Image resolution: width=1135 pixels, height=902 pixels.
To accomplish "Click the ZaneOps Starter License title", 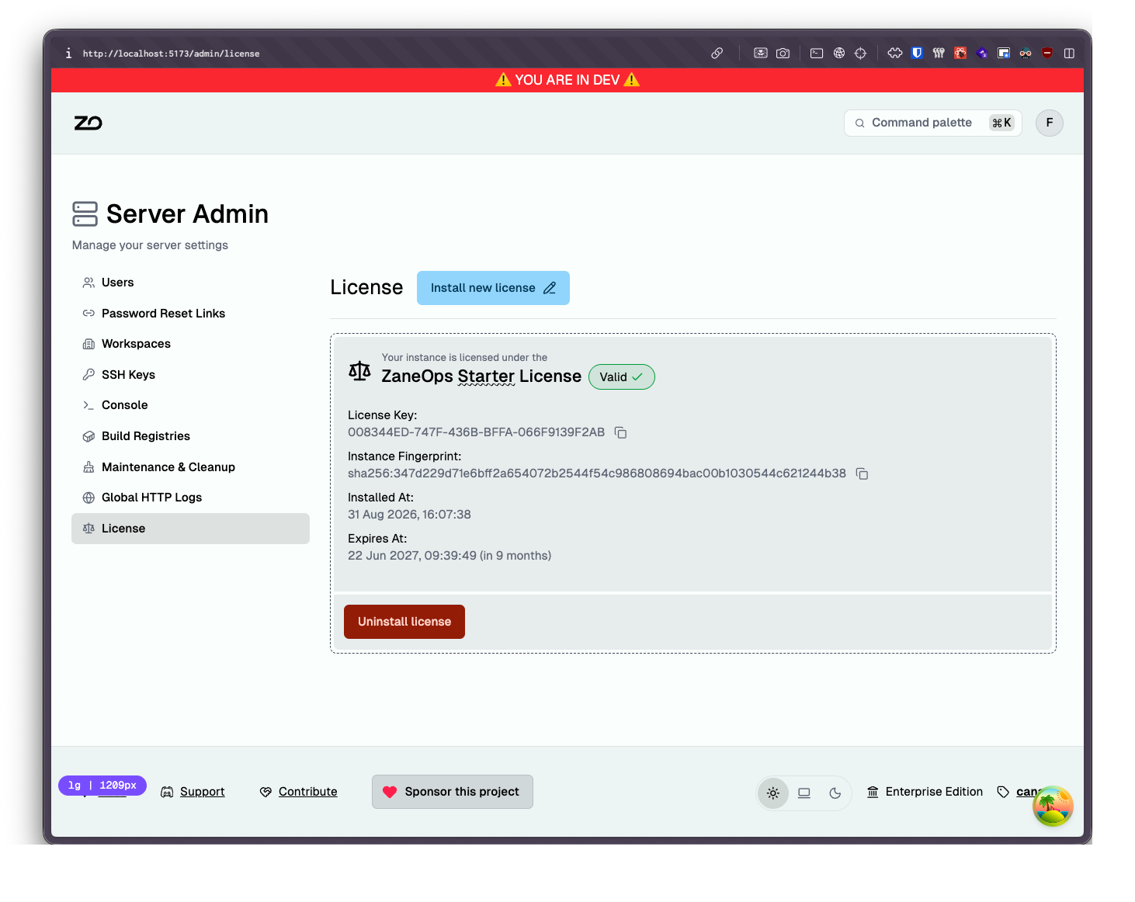I will point(481,376).
